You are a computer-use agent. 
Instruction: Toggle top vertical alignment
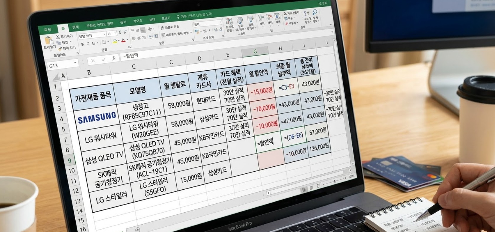(133, 30)
